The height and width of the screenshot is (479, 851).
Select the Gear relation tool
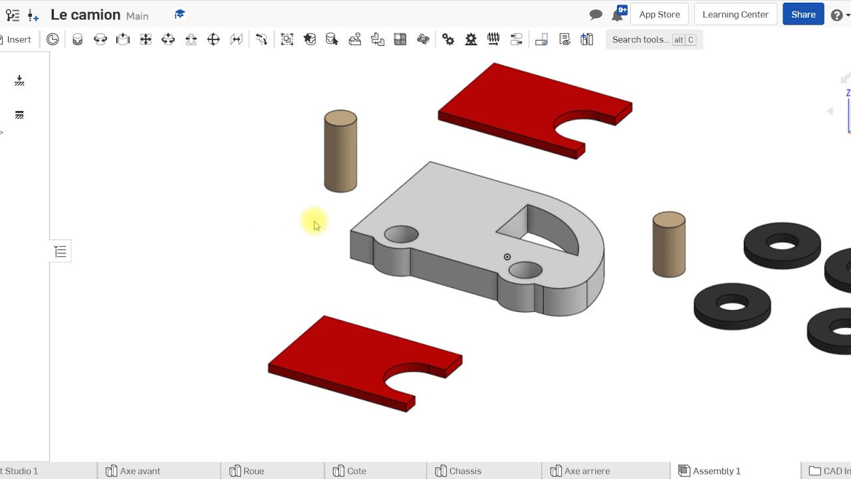click(x=449, y=39)
